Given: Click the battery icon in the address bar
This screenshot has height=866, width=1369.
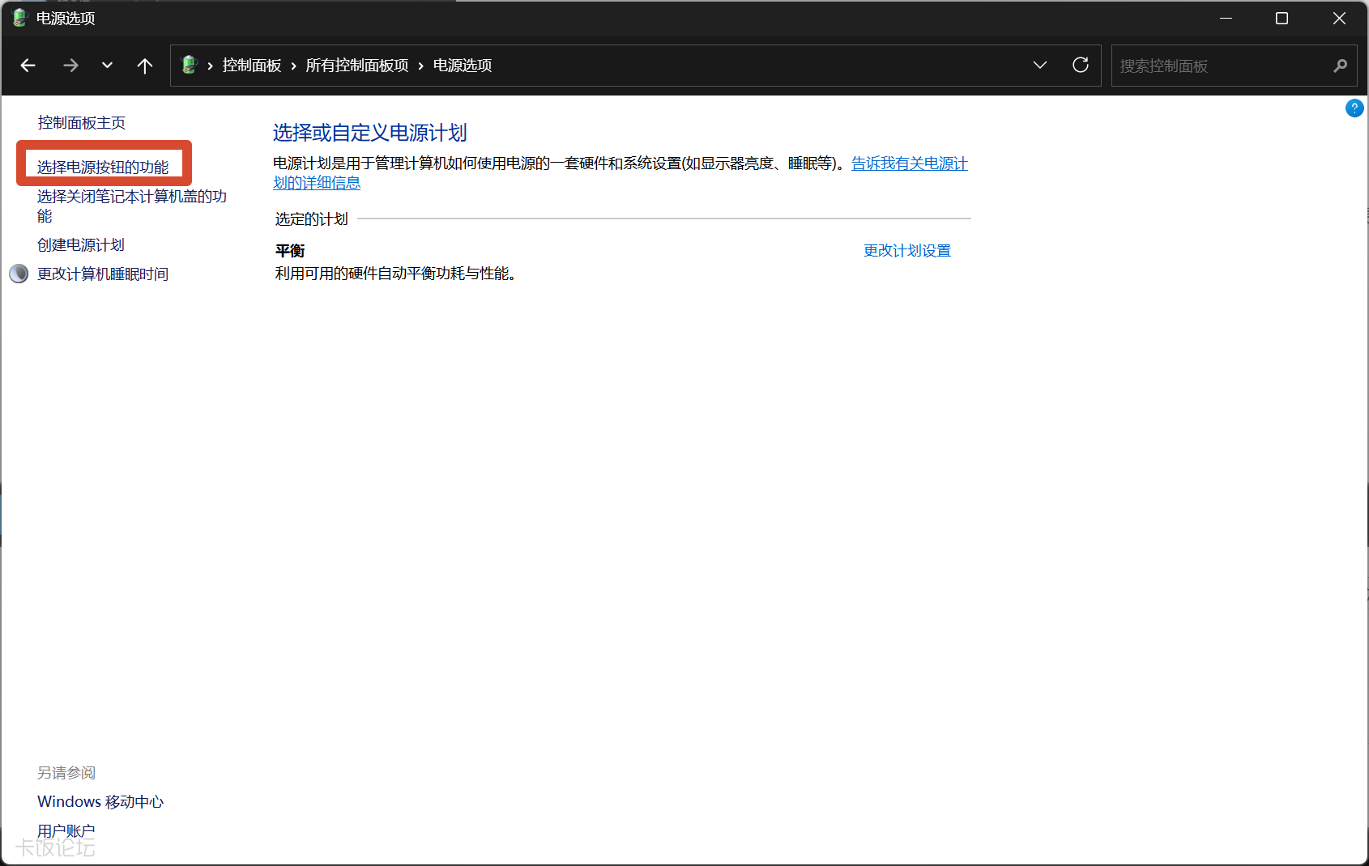Looking at the screenshot, I should 190,65.
